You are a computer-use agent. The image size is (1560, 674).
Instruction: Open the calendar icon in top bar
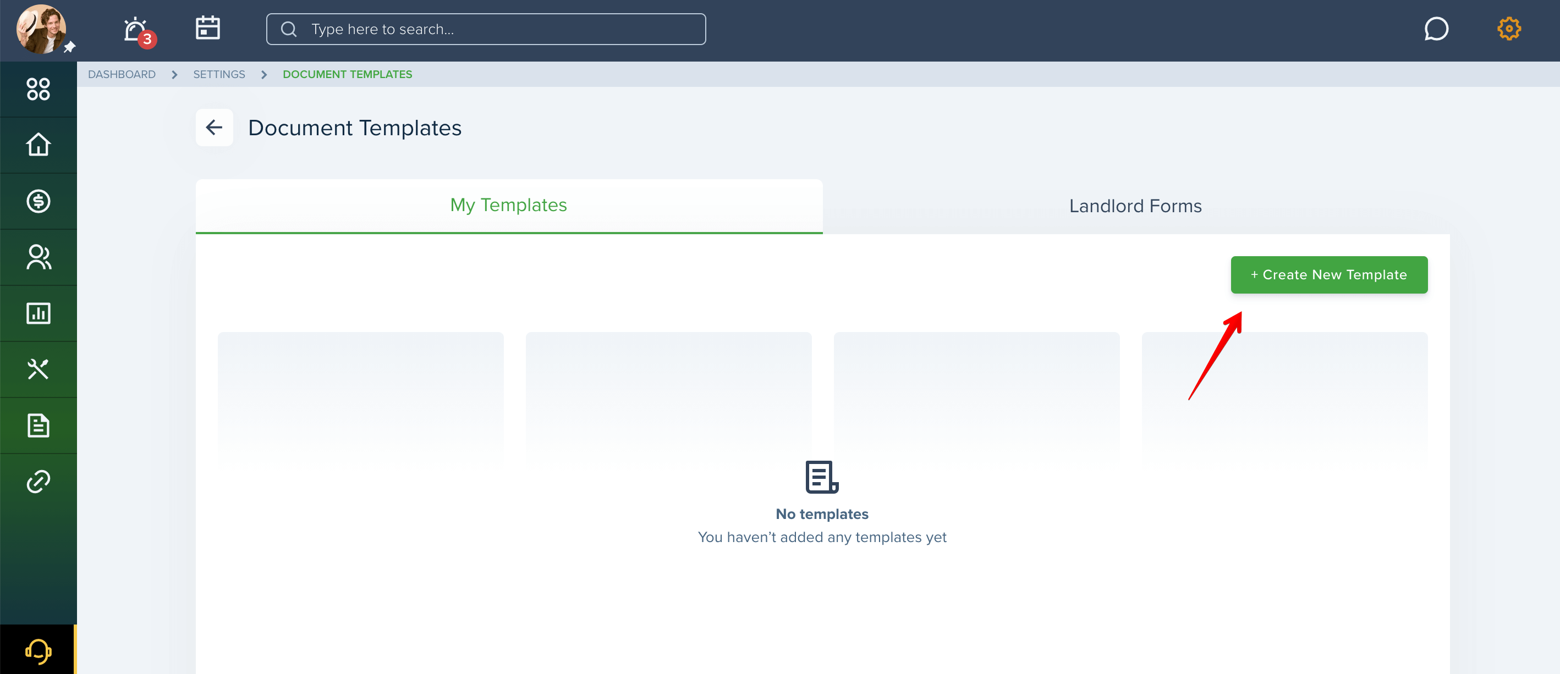pos(208,28)
